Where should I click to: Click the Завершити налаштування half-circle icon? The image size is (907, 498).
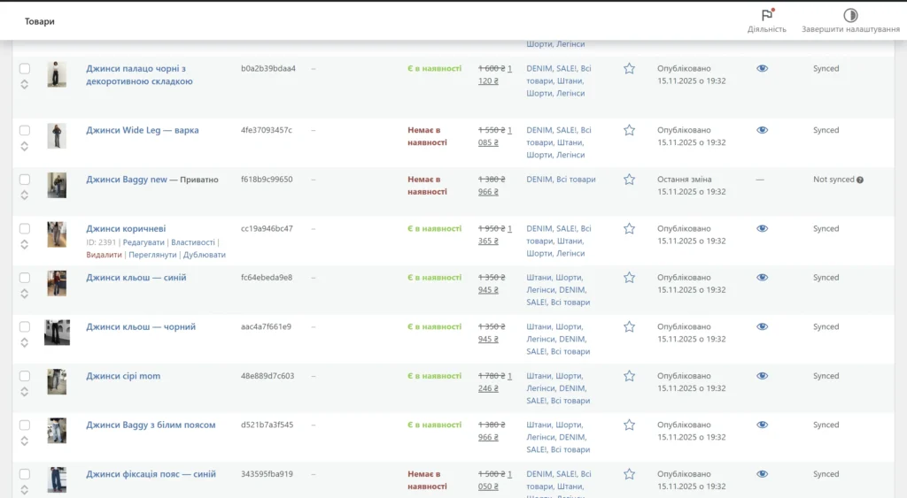[x=850, y=15]
